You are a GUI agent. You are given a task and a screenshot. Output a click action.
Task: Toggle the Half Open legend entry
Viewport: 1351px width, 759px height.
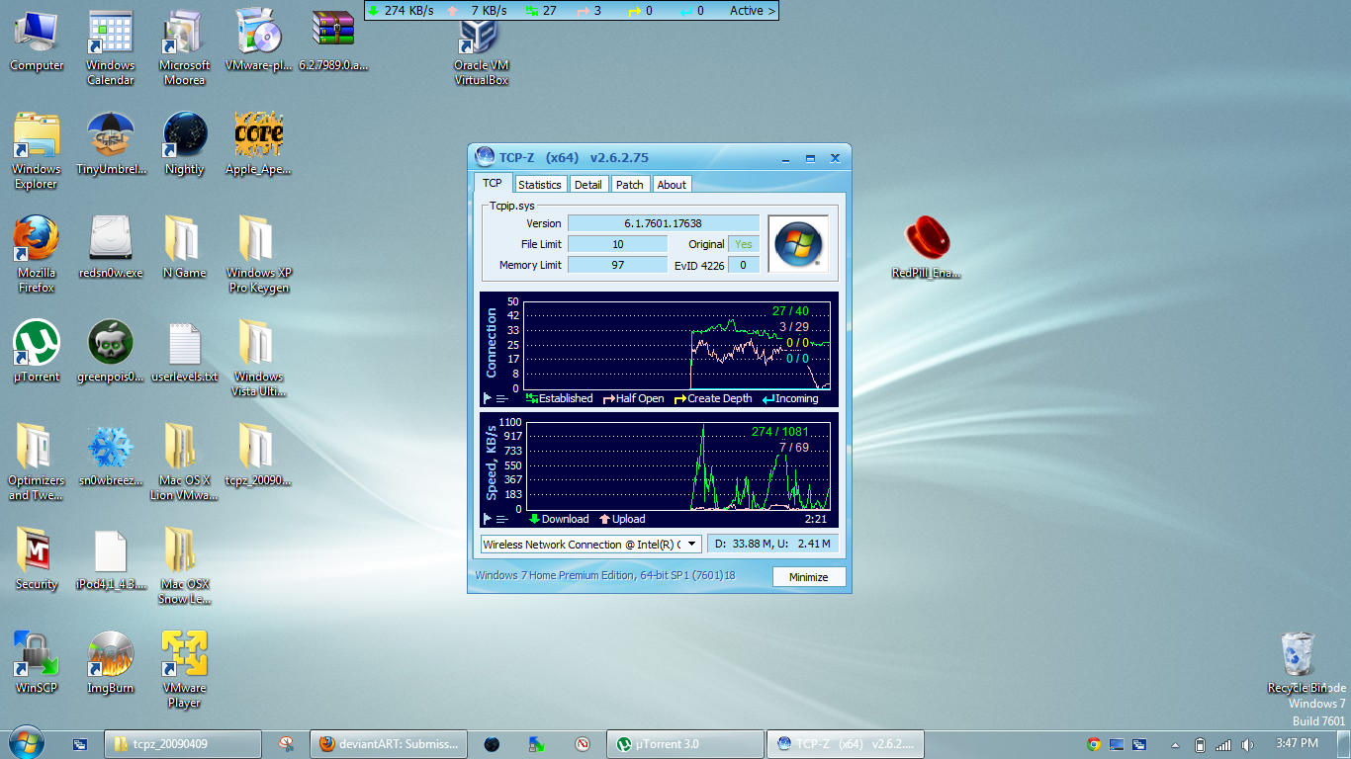pos(633,399)
